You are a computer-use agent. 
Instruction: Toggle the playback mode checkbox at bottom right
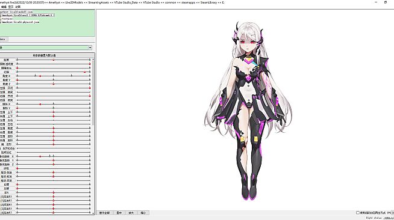[358, 212]
